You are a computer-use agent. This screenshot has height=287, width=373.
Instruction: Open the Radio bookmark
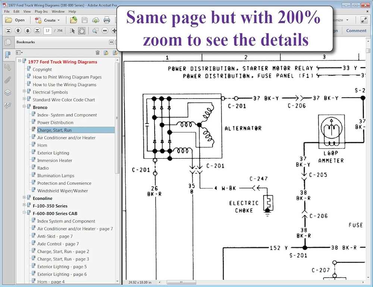click(43, 168)
